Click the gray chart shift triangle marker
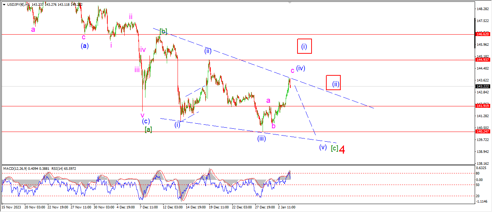Image resolution: width=492 pixels, height=212 pixels. 290,3
